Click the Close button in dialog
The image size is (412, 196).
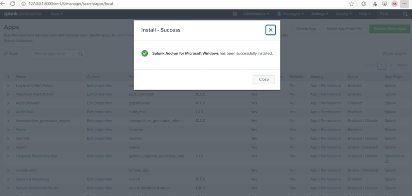[x=264, y=79]
